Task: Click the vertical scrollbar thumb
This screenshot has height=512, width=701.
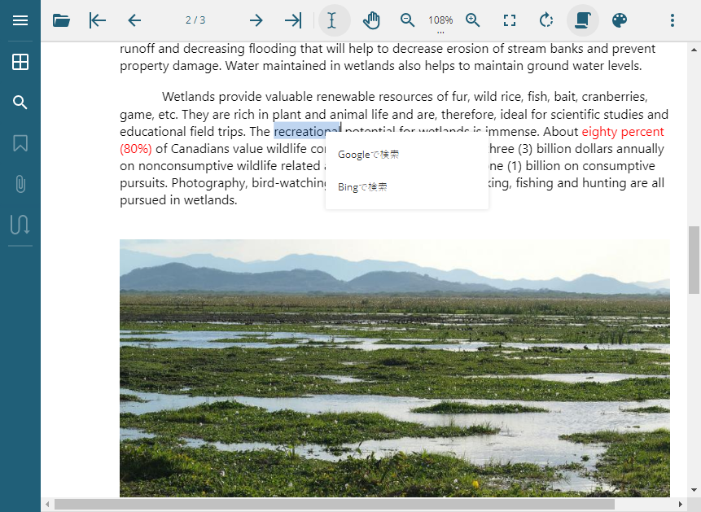Action: 694,260
